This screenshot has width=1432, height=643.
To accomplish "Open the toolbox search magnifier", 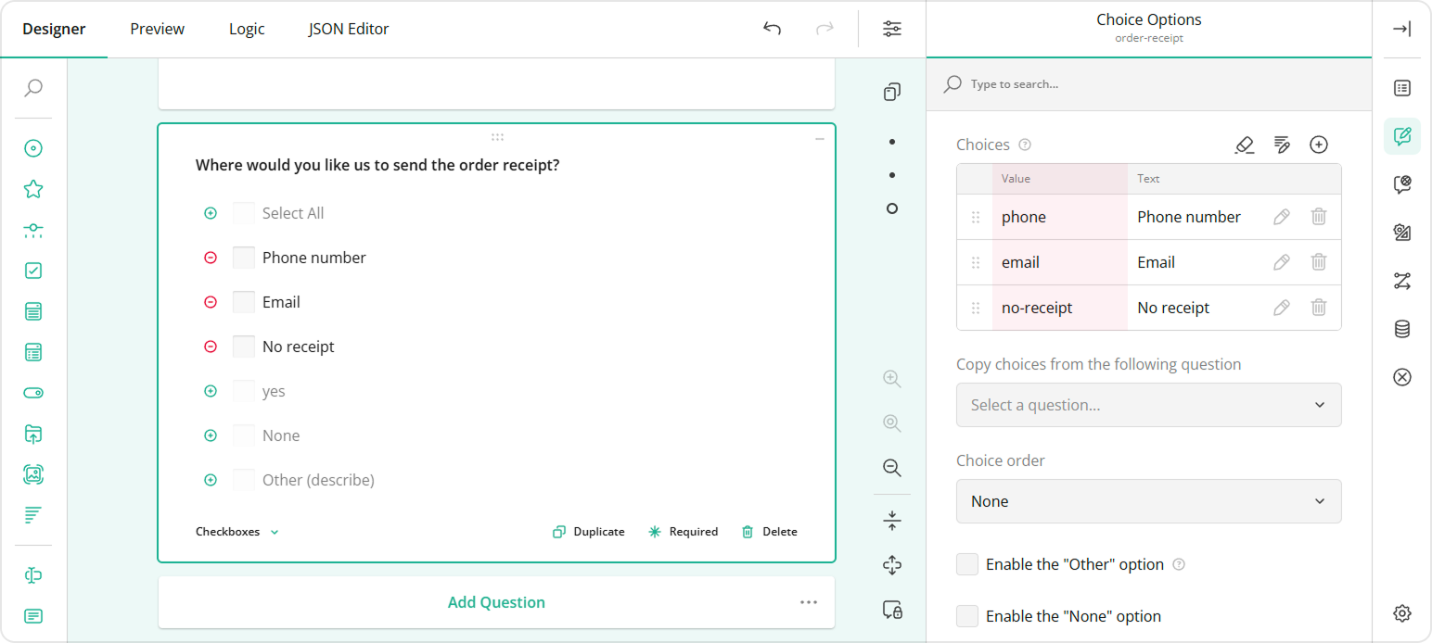I will click(x=33, y=87).
